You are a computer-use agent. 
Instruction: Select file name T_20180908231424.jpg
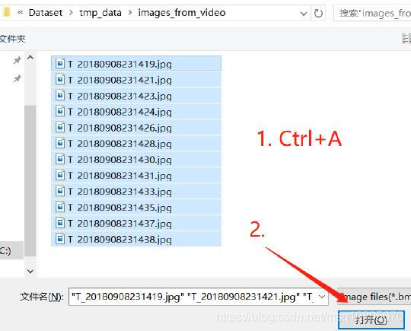pyautogui.click(x=119, y=112)
